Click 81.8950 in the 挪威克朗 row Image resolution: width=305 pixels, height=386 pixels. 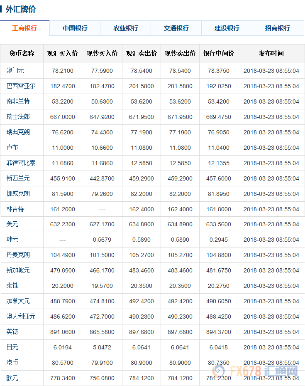[x=219, y=194]
